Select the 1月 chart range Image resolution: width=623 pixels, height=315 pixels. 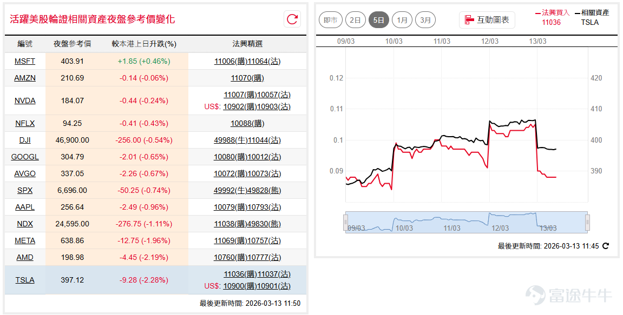pyautogui.click(x=402, y=20)
